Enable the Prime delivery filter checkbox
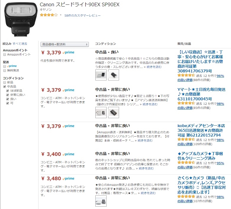The width and height of the screenshot is (231, 209). click(4, 66)
